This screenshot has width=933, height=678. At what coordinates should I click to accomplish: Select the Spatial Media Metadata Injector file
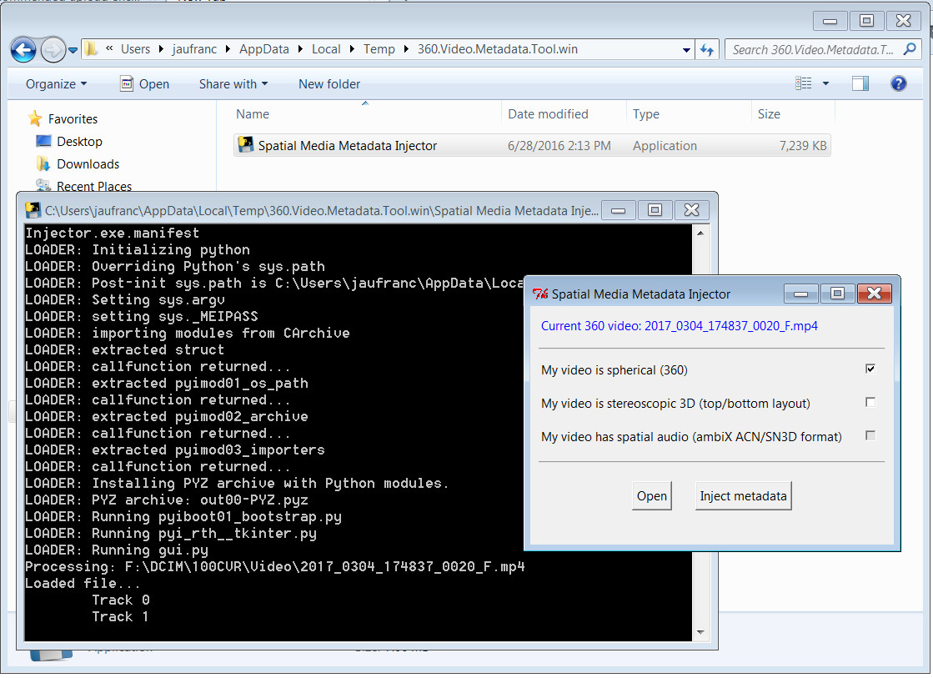coord(532,146)
